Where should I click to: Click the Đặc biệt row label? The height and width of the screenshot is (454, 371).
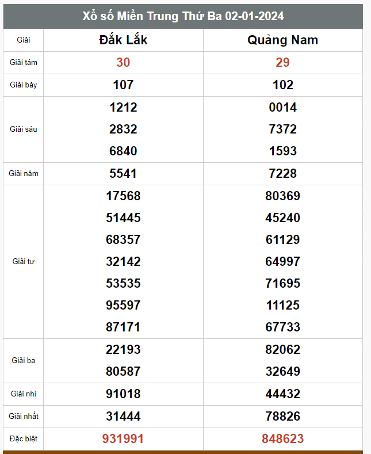(24, 439)
